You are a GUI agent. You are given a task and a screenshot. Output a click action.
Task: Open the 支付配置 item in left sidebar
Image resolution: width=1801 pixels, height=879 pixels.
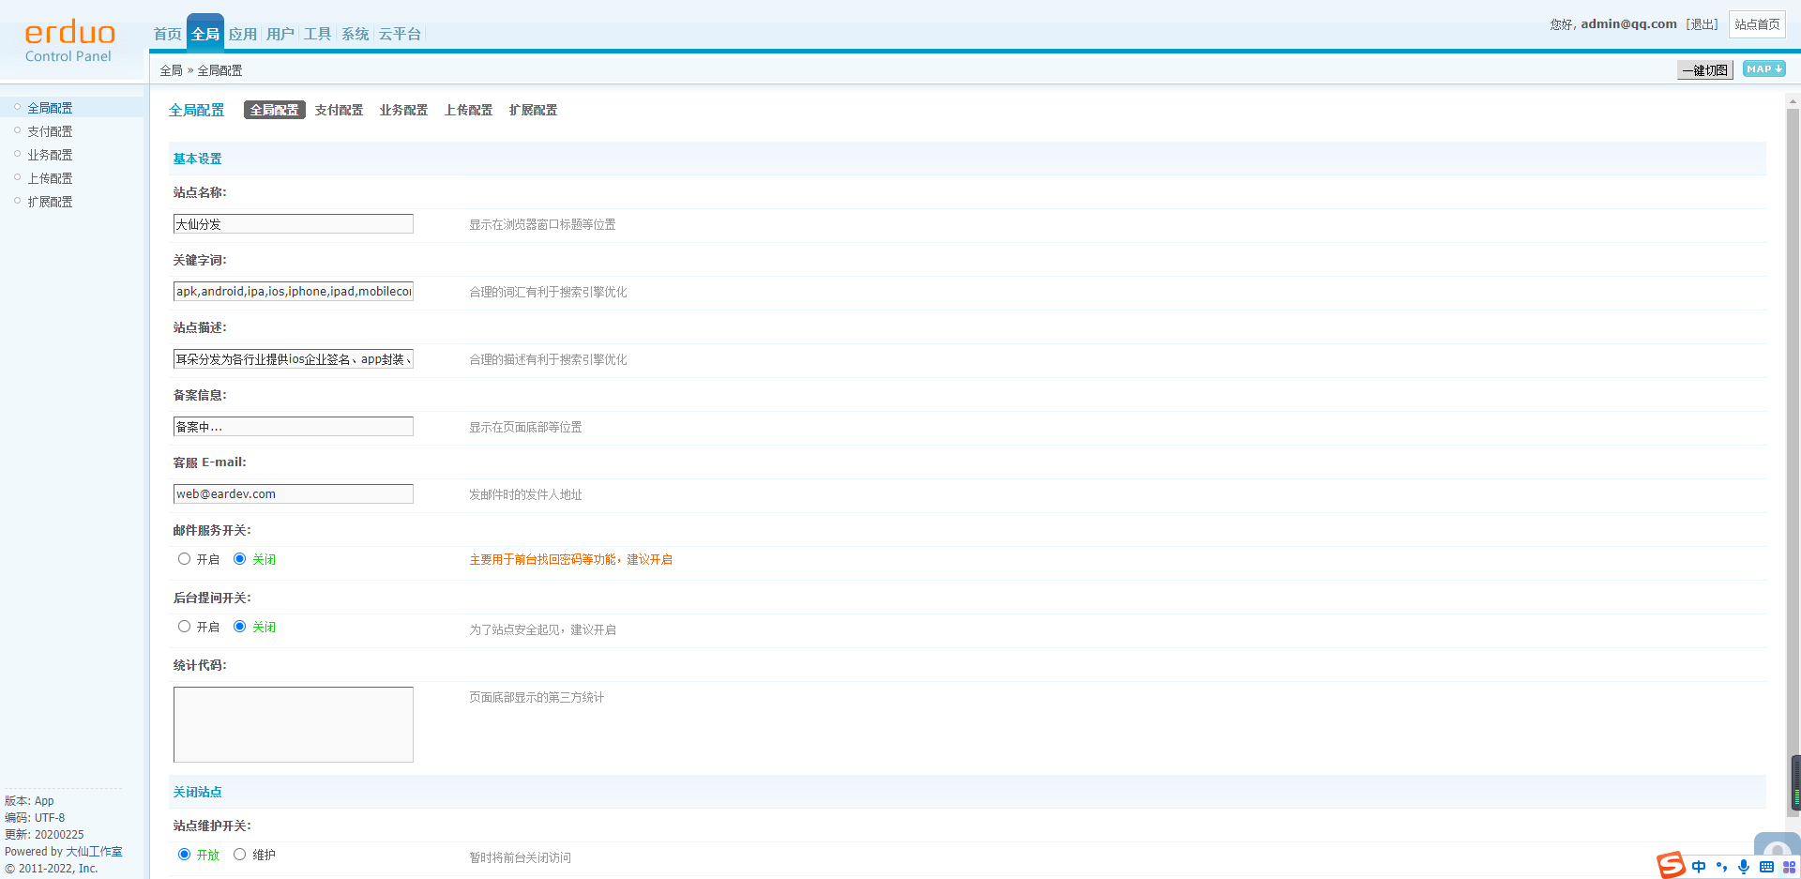point(50,131)
